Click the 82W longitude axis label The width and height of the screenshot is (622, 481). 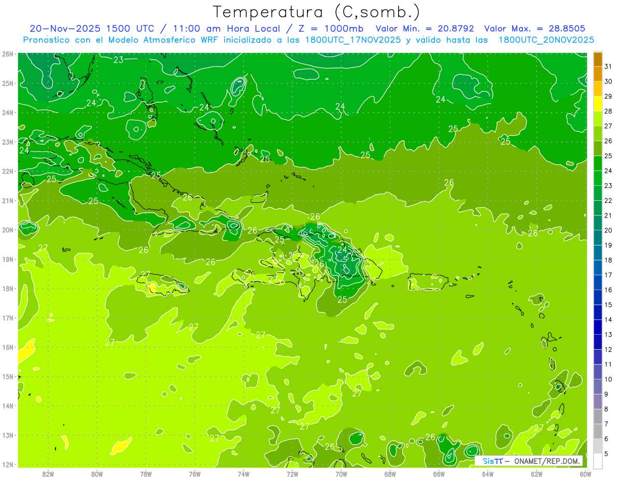click(x=48, y=474)
